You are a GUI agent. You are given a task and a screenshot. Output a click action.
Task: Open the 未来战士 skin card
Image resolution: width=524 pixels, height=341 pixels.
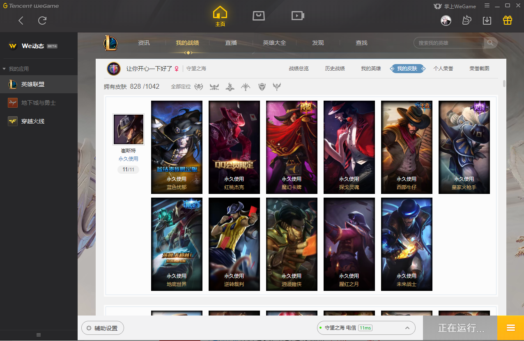click(x=407, y=244)
